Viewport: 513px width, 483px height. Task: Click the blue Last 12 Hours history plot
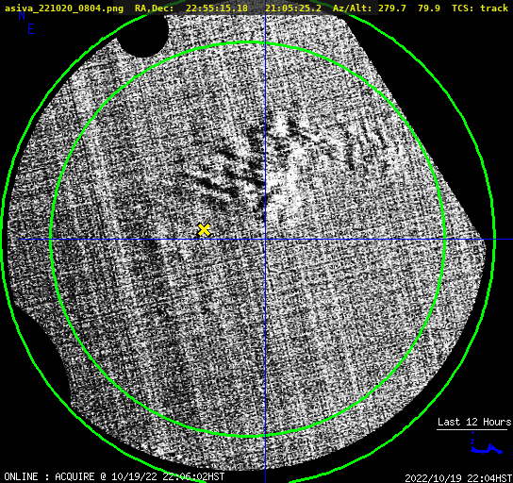[x=487, y=444]
